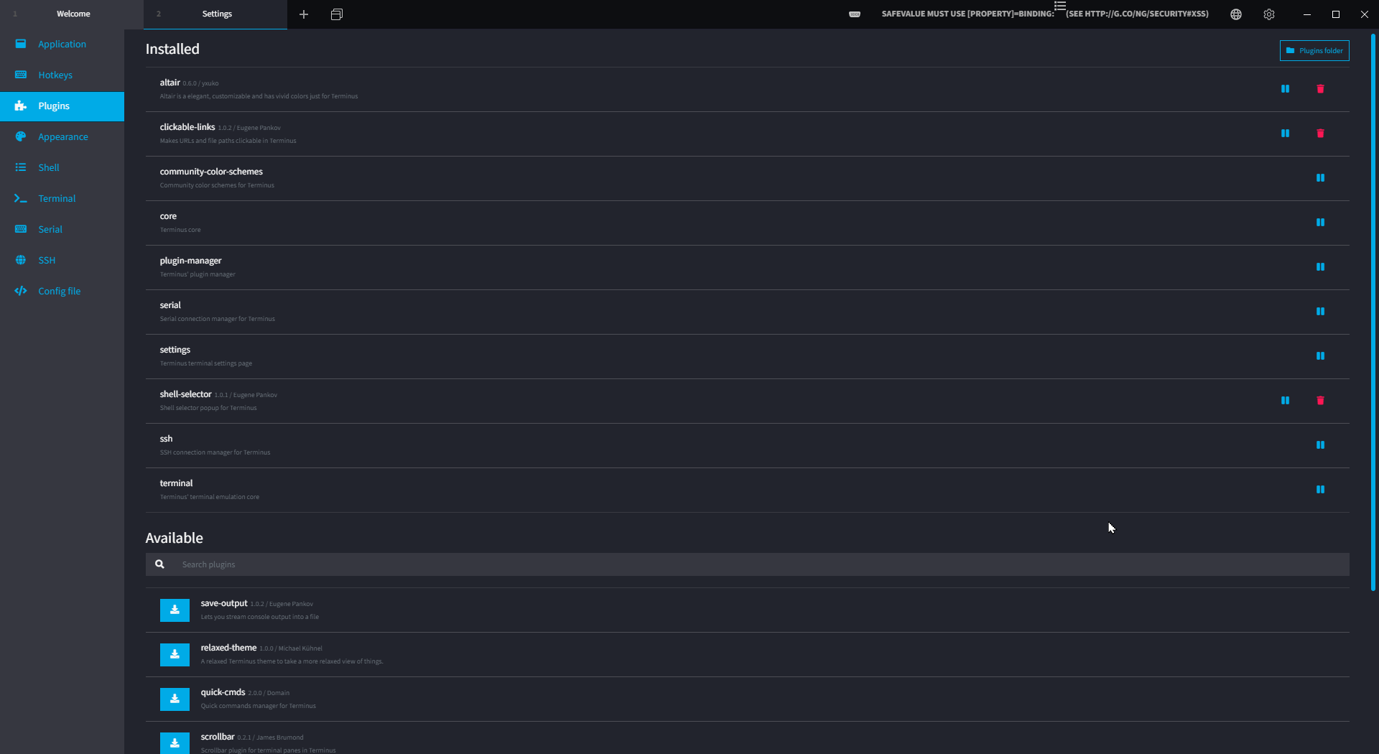The image size is (1379, 754).
Task: Open settings with the gear icon
Action: click(1268, 14)
